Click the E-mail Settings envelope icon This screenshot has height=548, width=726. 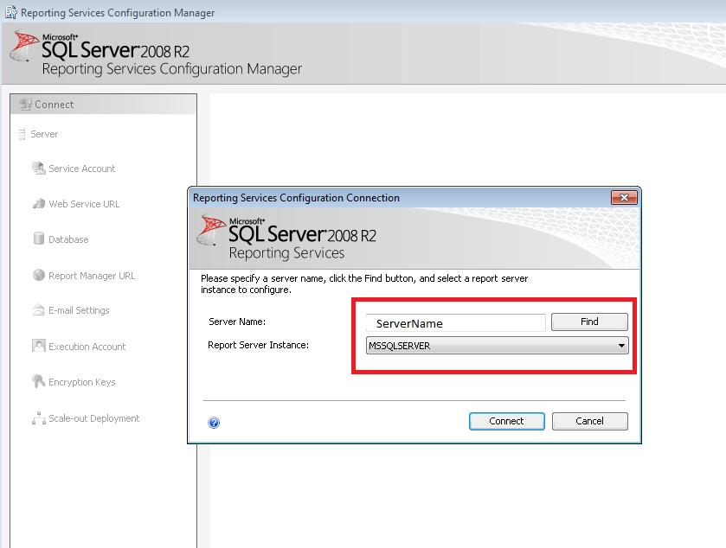click(x=38, y=309)
